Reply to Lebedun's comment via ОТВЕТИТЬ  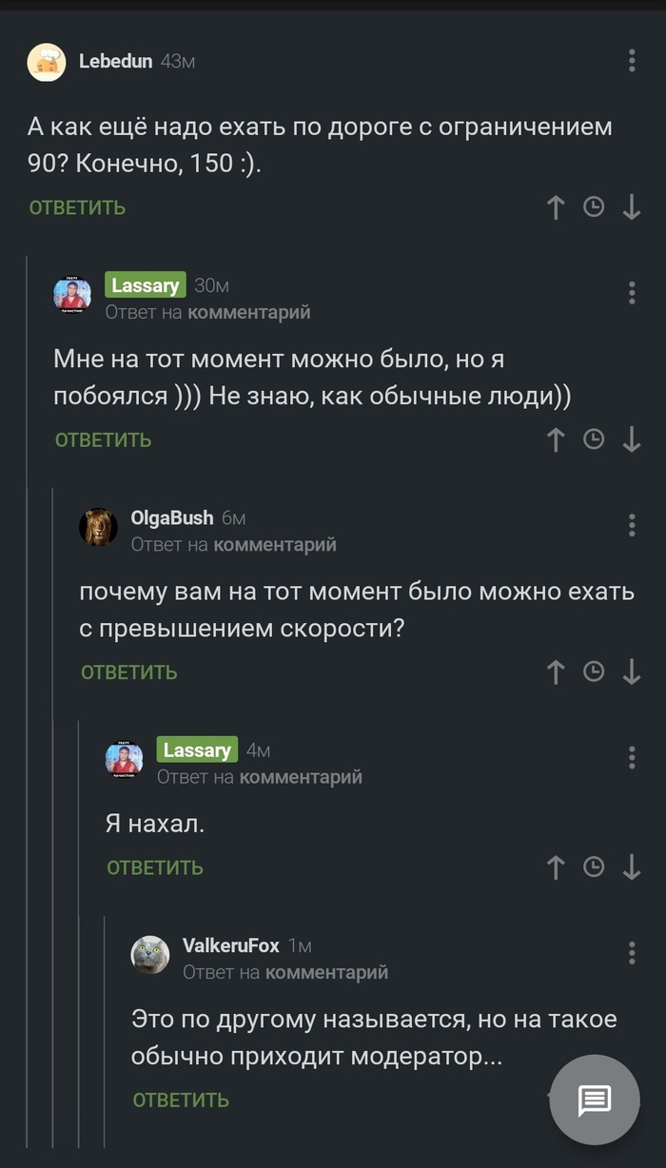coord(77,207)
